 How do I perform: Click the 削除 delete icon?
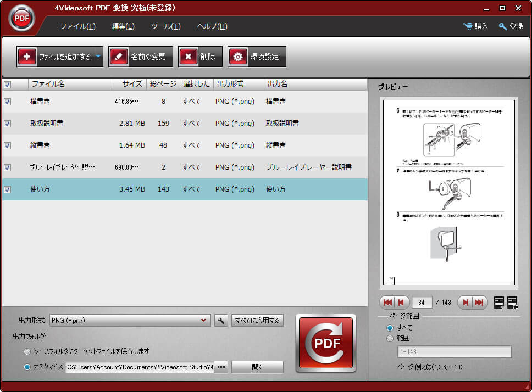(x=188, y=56)
